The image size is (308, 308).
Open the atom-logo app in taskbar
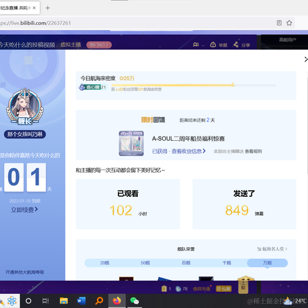click(x=12, y=301)
